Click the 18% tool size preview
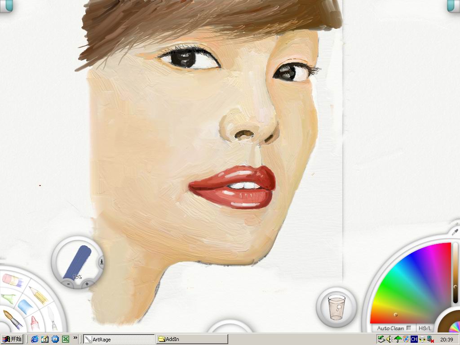 point(77,262)
